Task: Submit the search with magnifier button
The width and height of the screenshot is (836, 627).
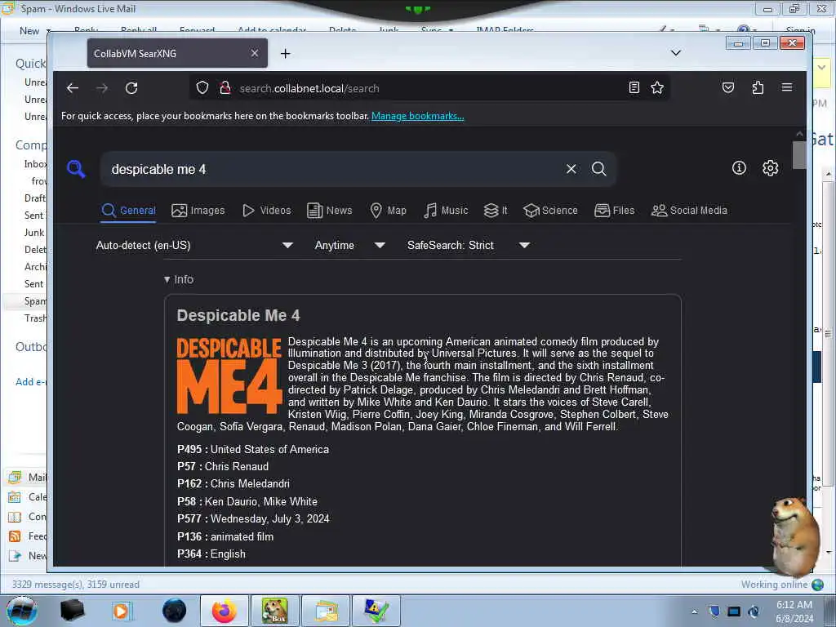Action: pyautogui.click(x=598, y=169)
